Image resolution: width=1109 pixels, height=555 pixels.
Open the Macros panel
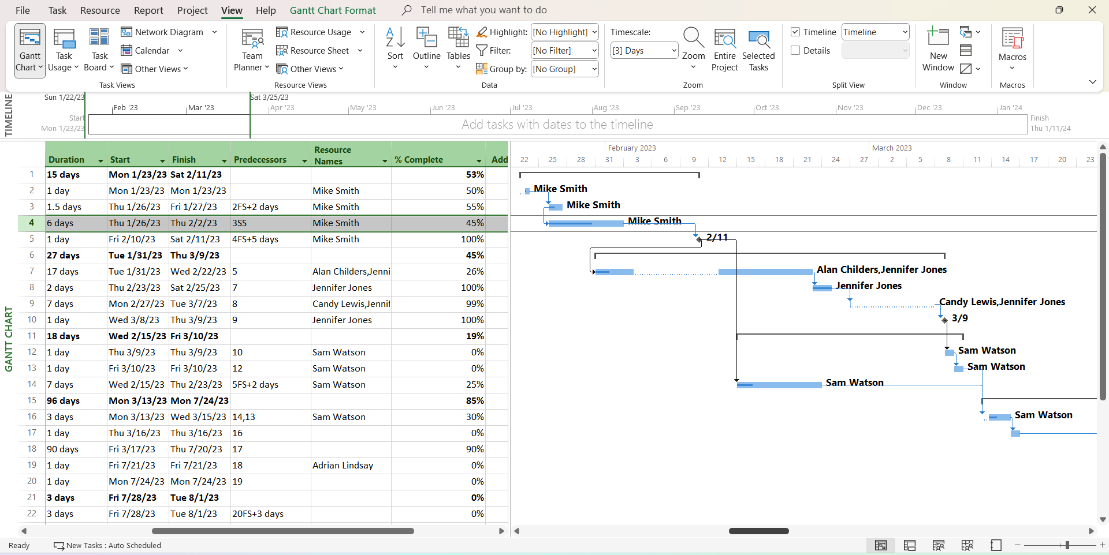pos(1013,50)
